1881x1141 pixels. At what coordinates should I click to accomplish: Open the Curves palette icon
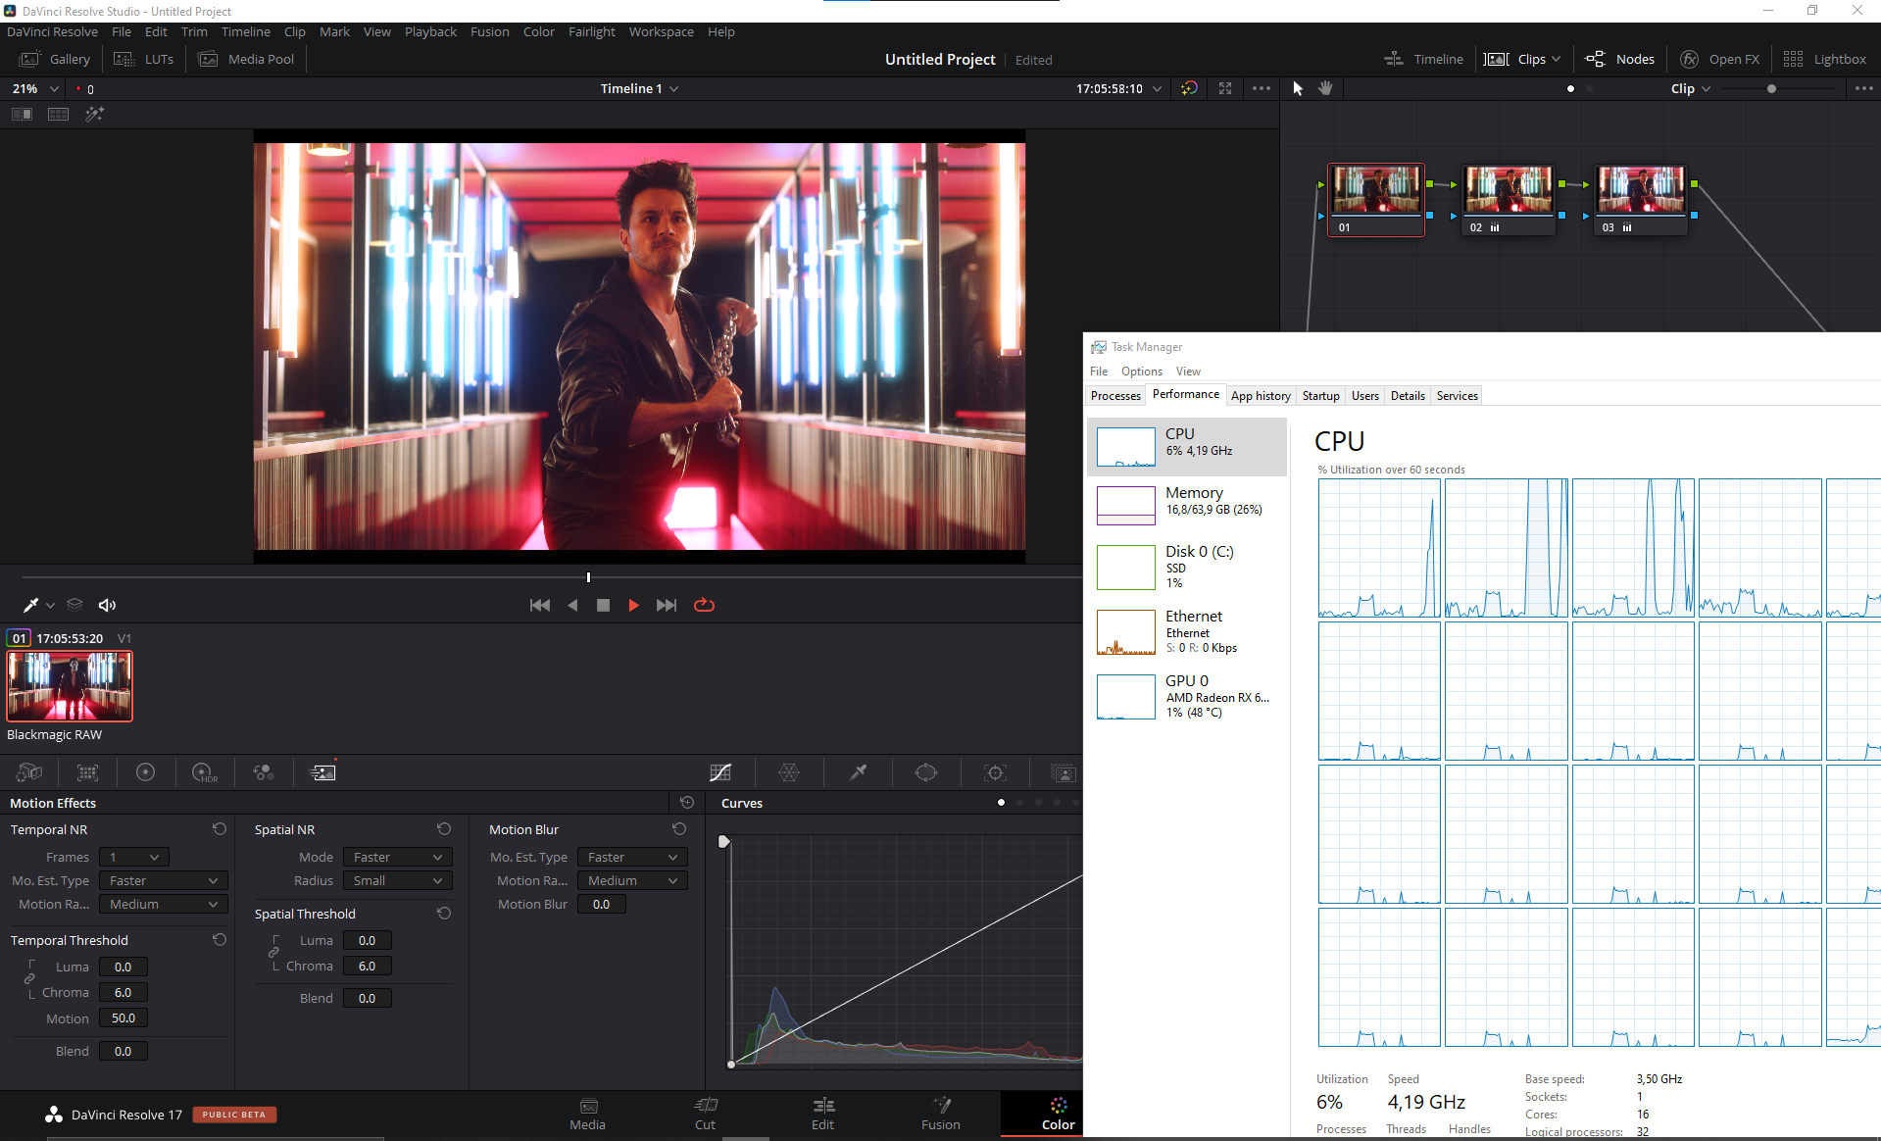tap(720, 772)
